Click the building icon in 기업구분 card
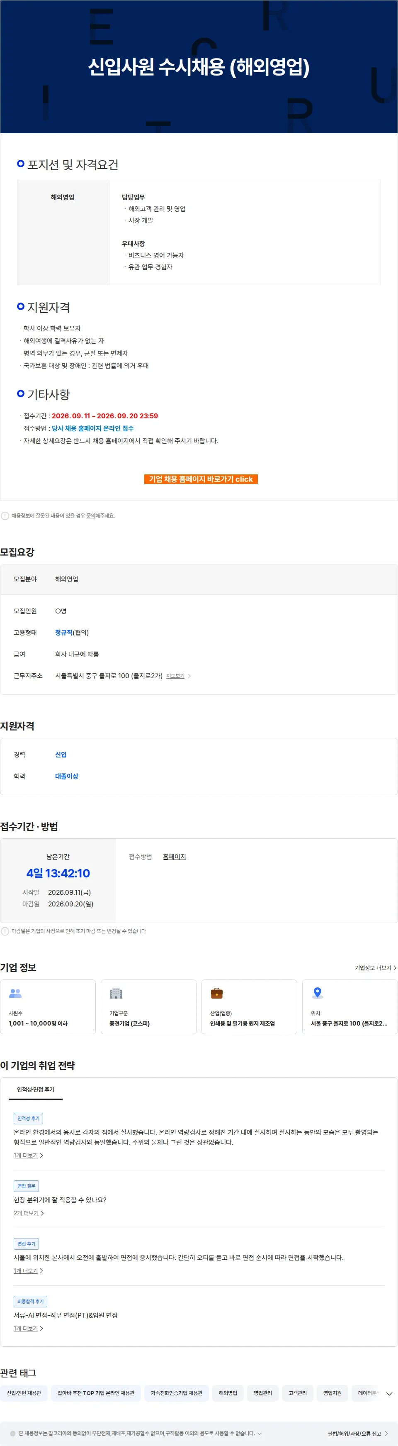The width and height of the screenshot is (398, 1446). click(116, 993)
